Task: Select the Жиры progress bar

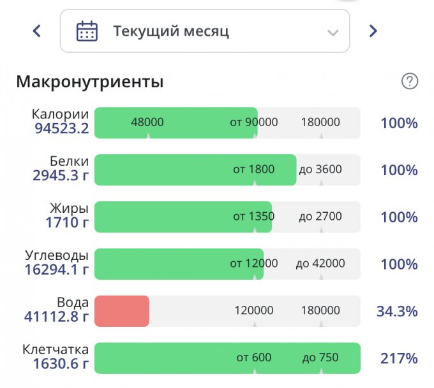Action: [184, 217]
